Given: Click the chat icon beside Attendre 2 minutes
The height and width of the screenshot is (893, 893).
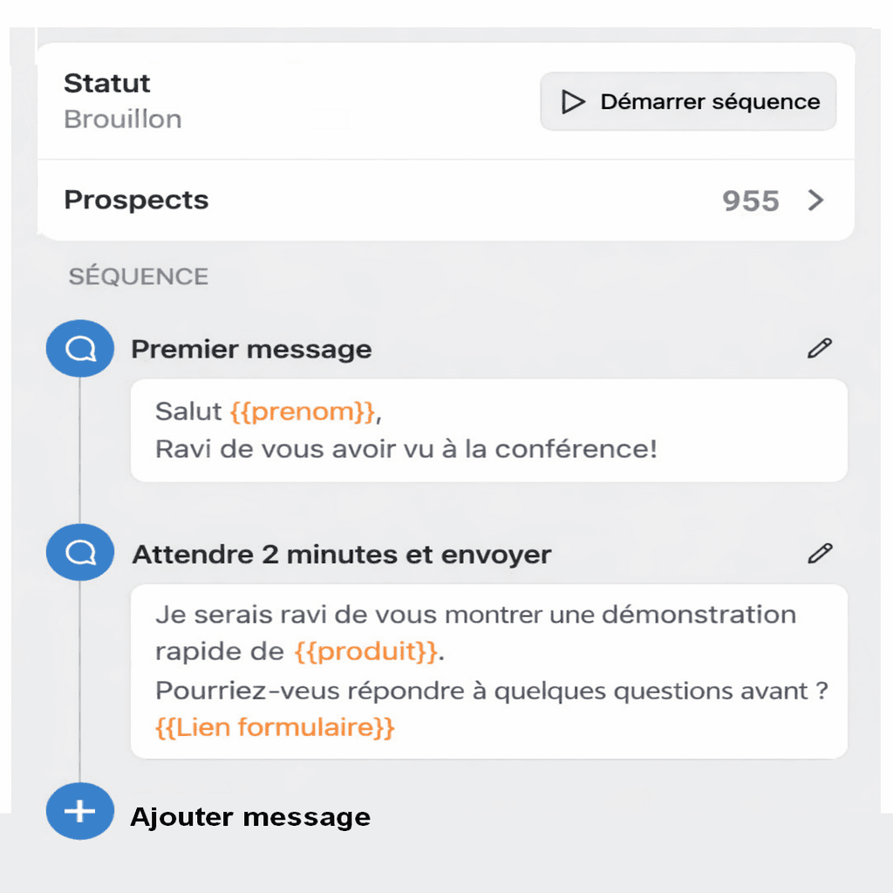Looking at the screenshot, I should 79,552.
